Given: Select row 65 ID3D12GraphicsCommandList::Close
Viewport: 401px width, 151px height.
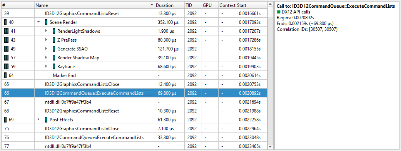Looking at the screenshot, I should (134, 84).
